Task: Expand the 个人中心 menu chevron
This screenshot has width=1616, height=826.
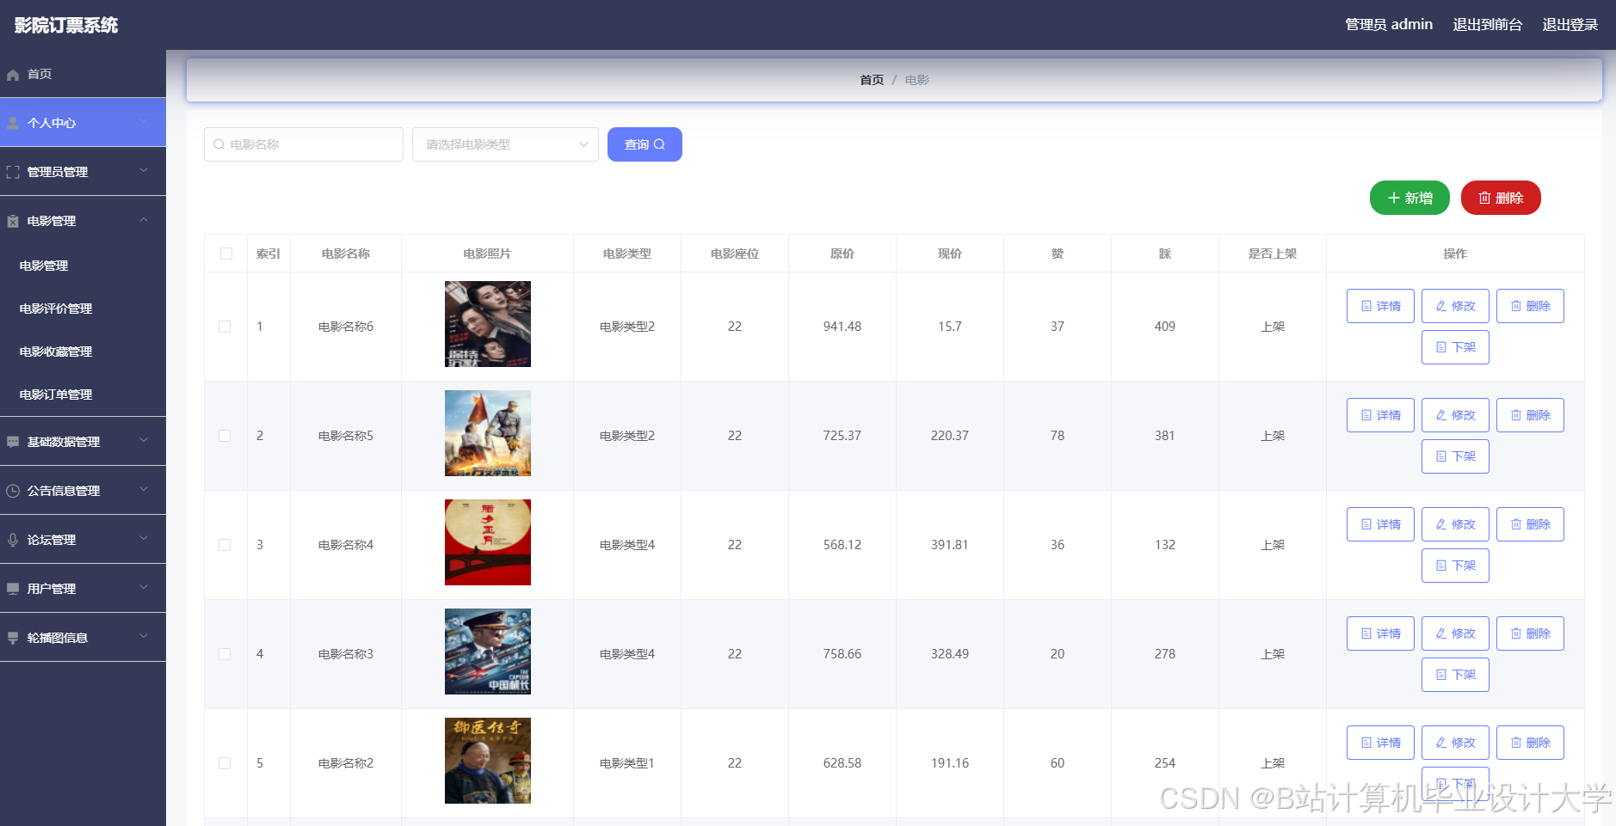Action: 144,122
